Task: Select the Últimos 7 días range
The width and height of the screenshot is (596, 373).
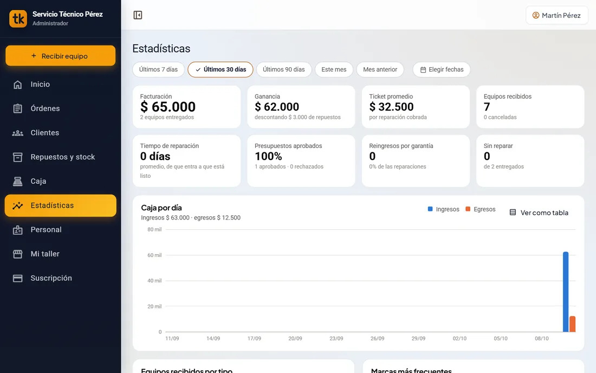Action: 158,69
